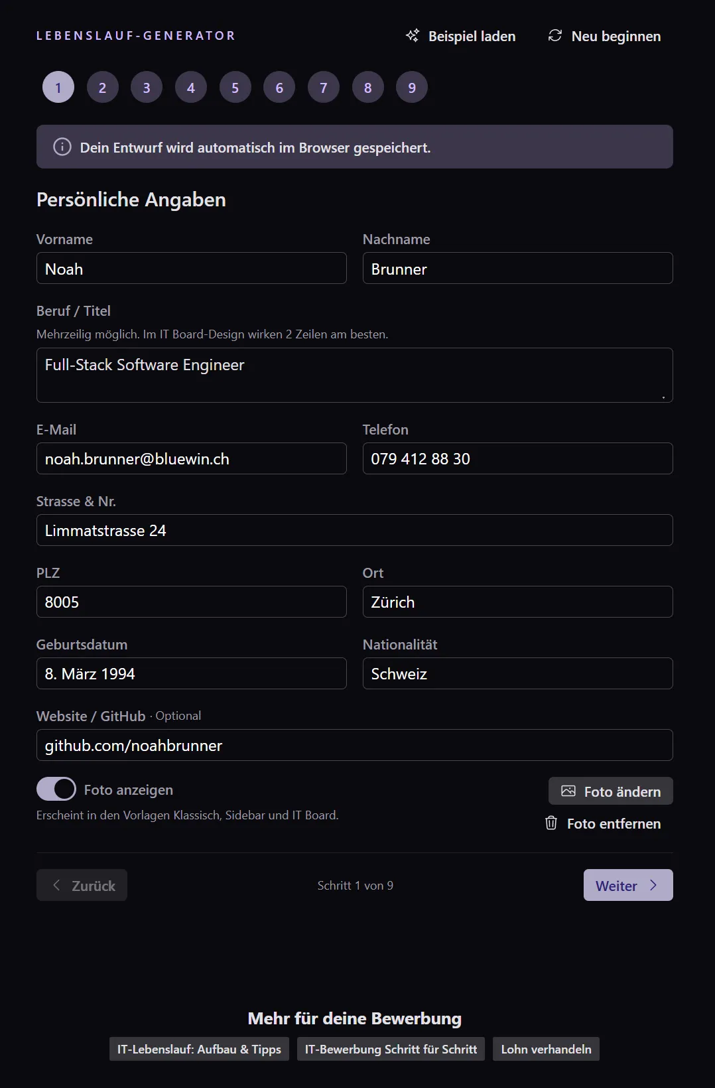Click into the E-Mail input field
This screenshot has height=1088, width=715.
[192, 458]
